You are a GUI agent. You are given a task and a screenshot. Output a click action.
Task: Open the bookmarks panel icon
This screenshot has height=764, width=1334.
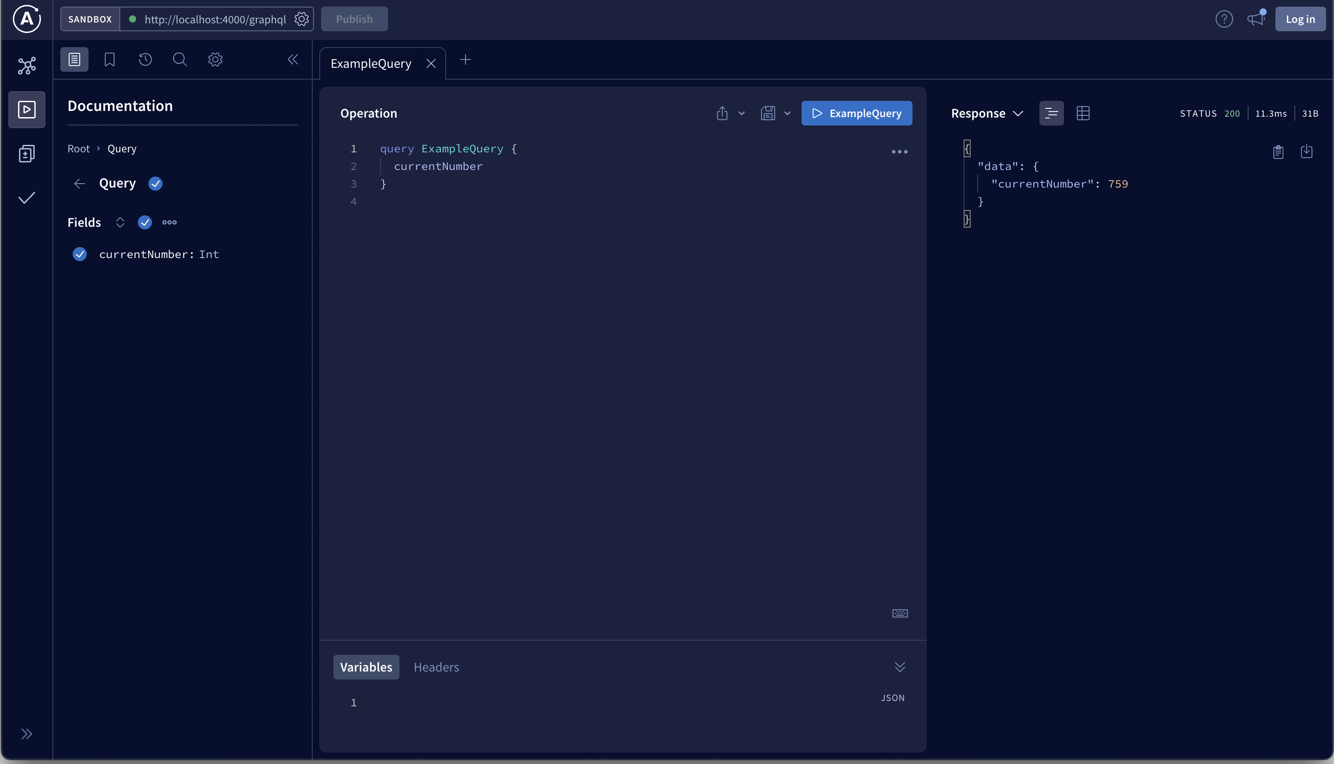click(109, 59)
